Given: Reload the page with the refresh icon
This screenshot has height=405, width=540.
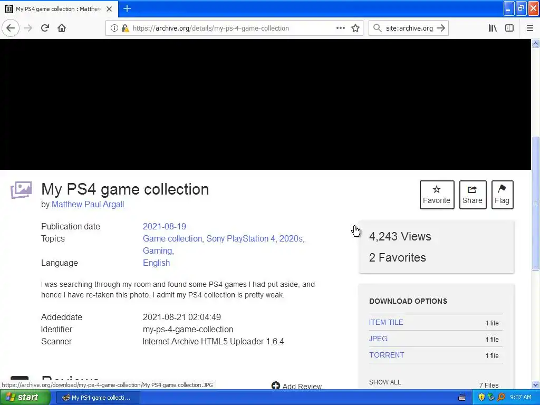Looking at the screenshot, I should tap(45, 28).
